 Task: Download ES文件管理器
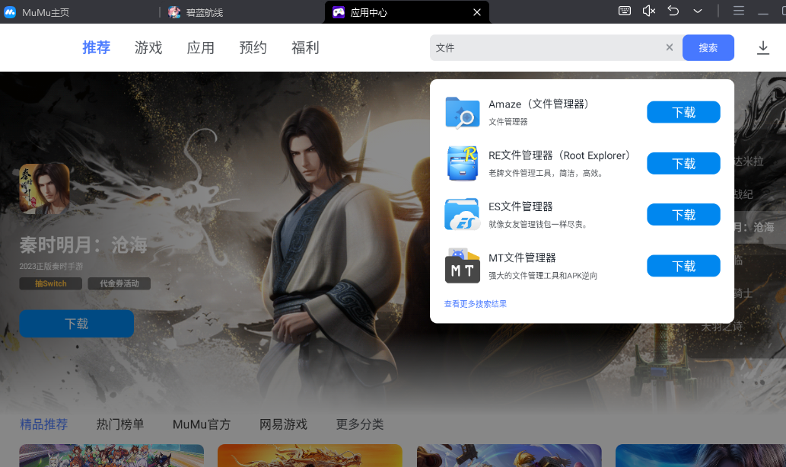[683, 214]
